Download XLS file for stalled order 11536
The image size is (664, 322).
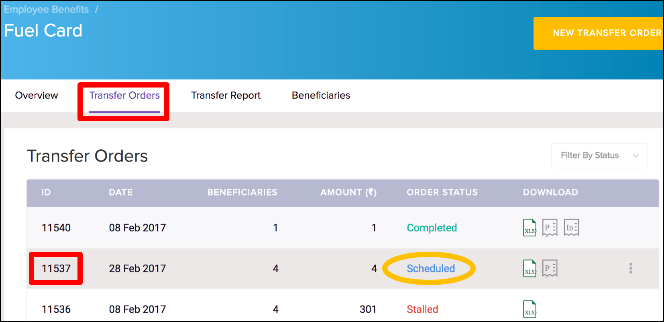click(530, 309)
